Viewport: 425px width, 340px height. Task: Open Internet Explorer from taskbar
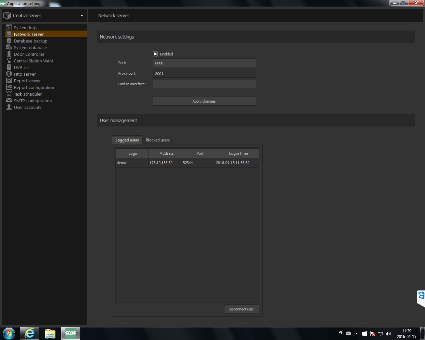pyautogui.click(x=30, y=333)
